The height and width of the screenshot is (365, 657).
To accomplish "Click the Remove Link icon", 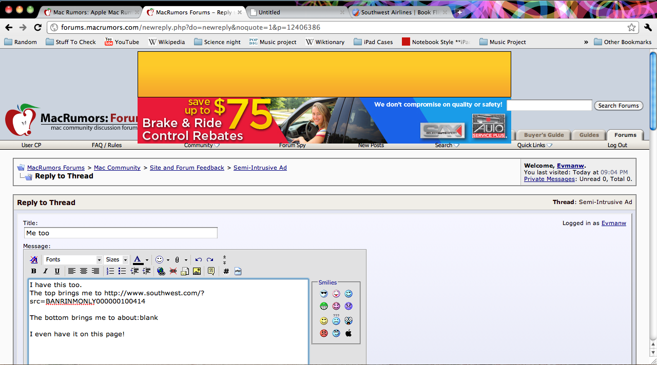I will 173,271.
